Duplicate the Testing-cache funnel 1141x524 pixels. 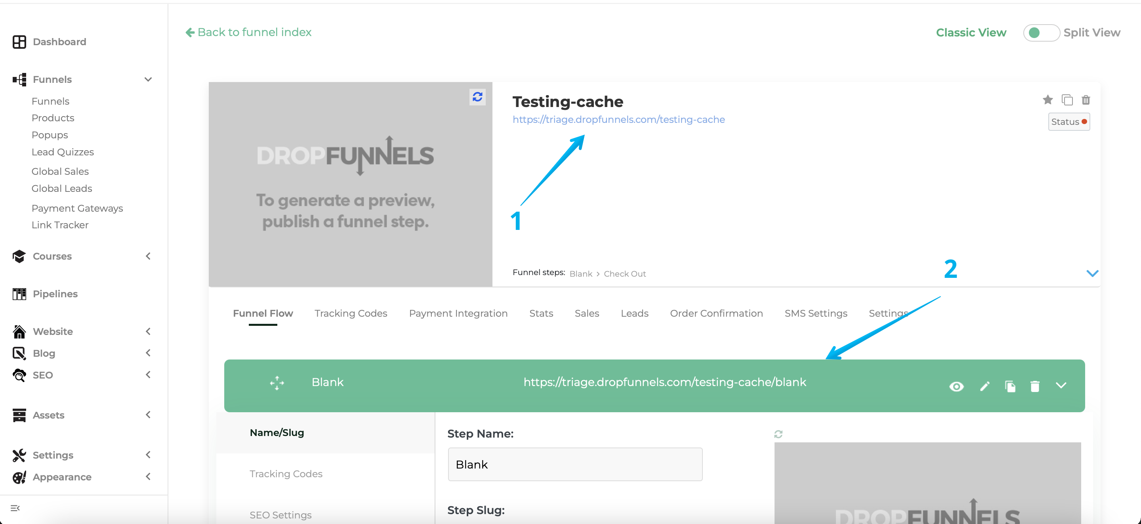[x=1067, y=100]
